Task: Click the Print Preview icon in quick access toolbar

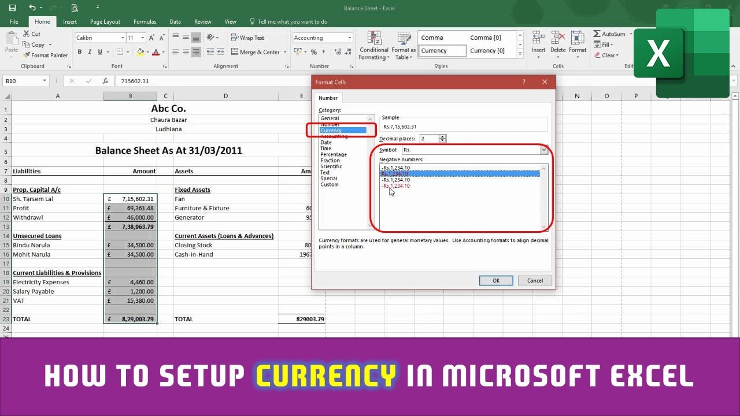Action: (74, 8)
